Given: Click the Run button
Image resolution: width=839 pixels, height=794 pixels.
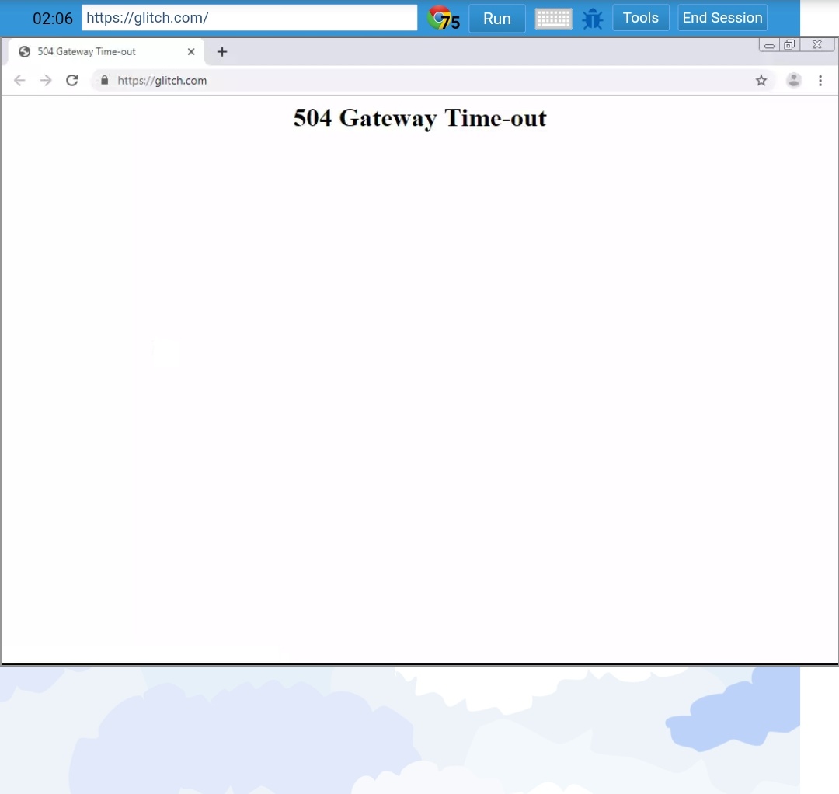Looking at the screenshot, I should [x=497, y=18].
